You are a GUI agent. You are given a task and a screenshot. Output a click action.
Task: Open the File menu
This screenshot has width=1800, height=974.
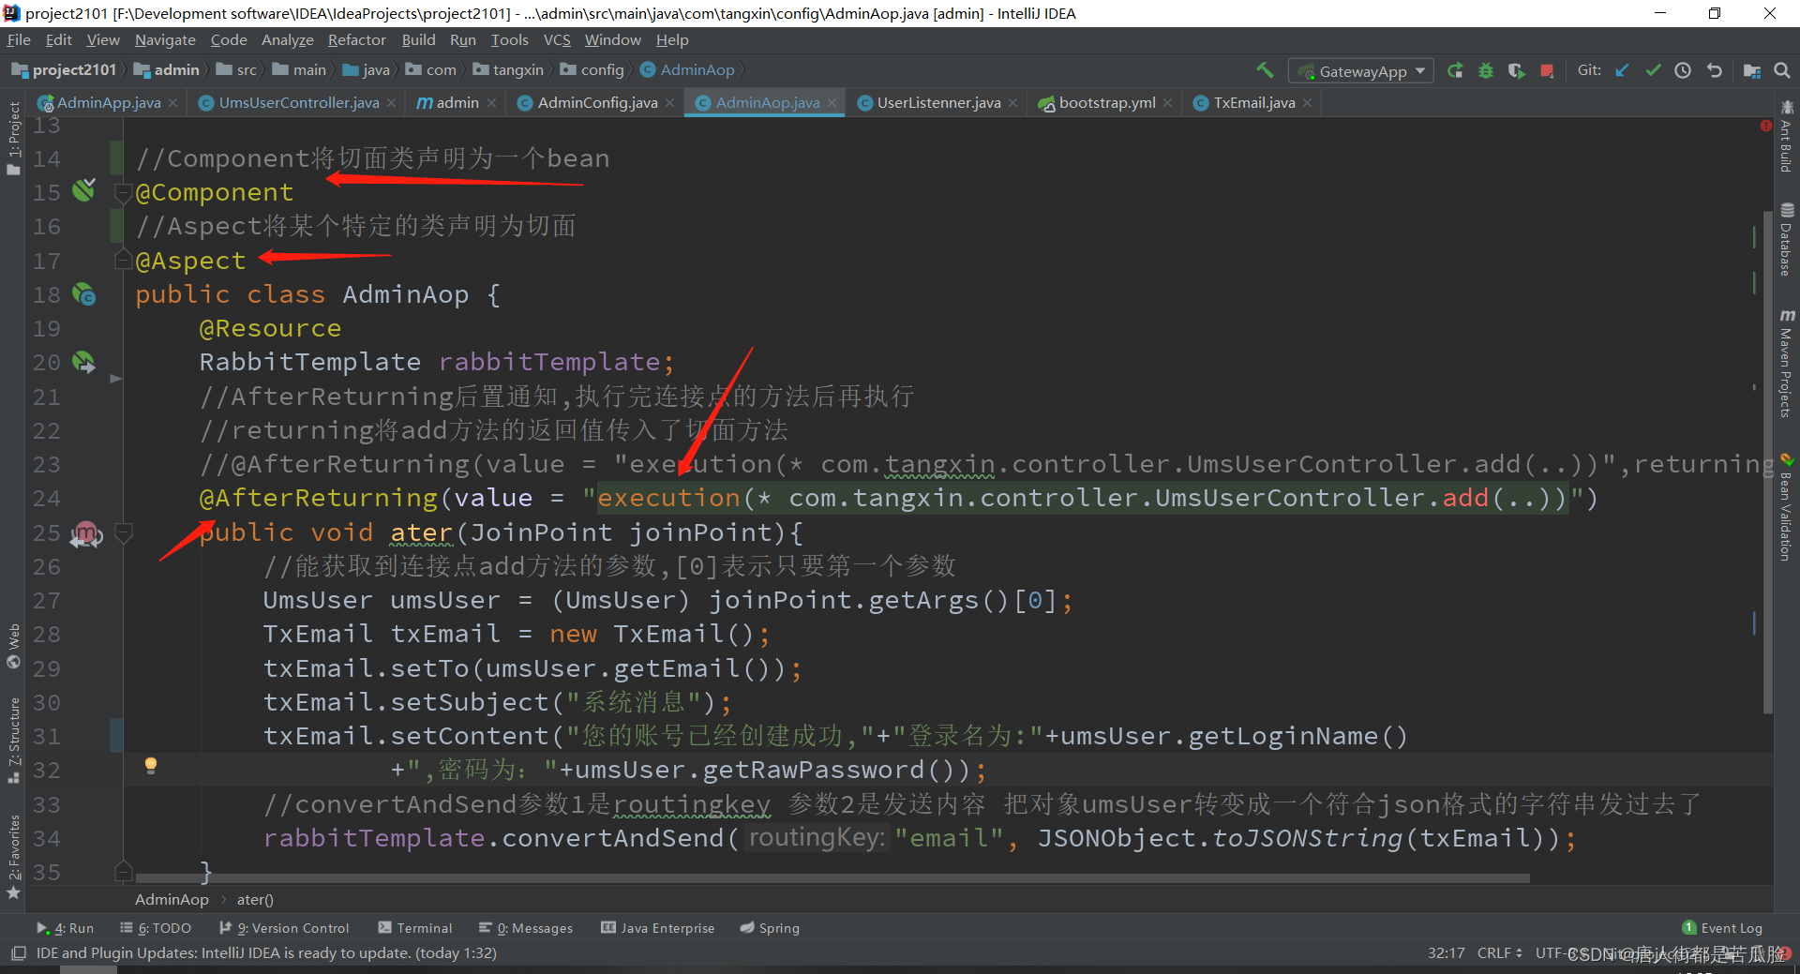click(19, 40)
